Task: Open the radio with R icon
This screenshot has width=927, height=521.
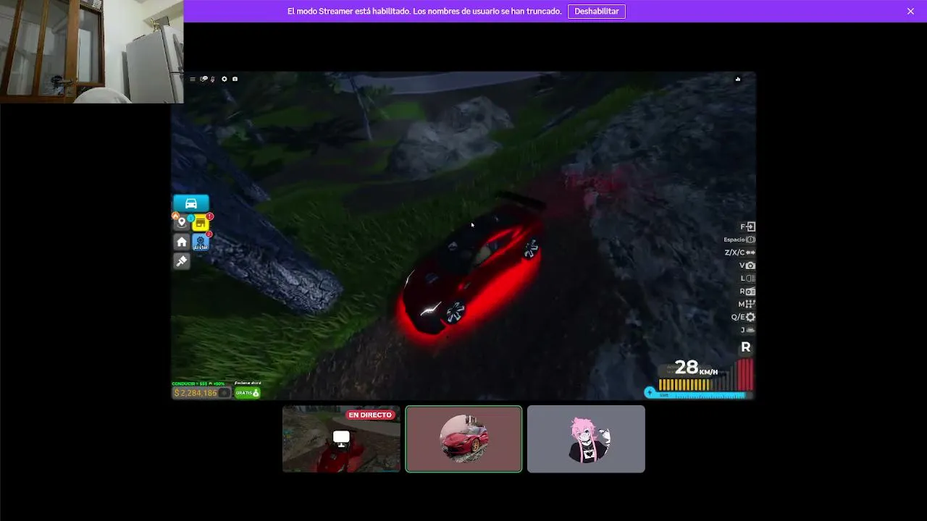Action: pyautogui.click(x=750, y=292)
